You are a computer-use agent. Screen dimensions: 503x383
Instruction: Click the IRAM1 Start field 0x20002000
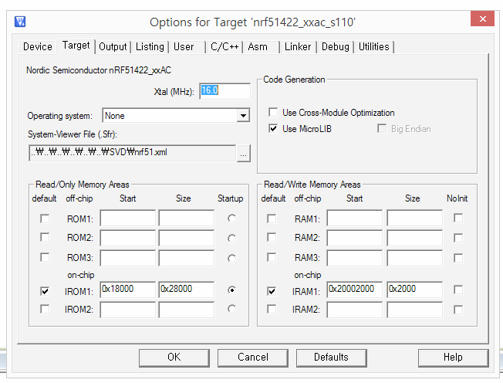(x=354, y=290)
